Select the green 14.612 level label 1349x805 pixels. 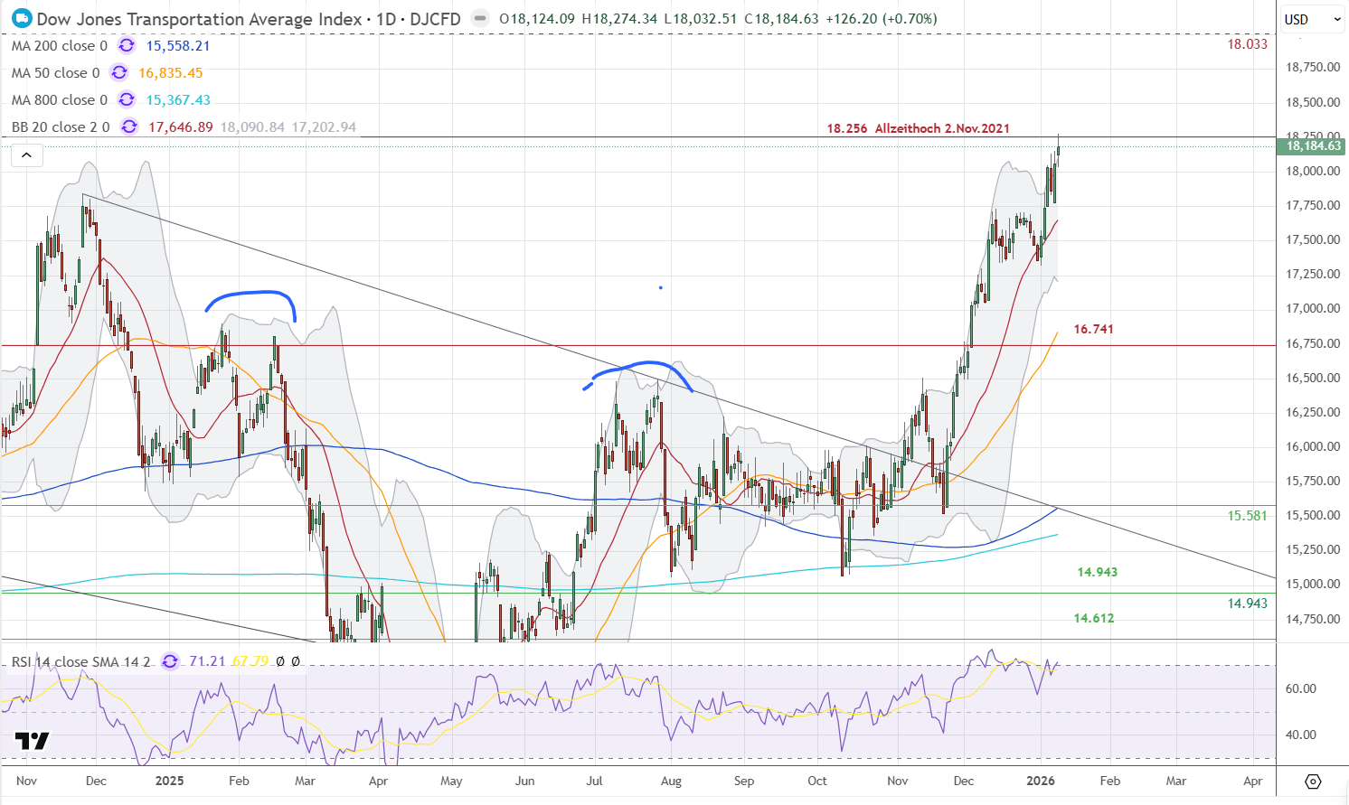point(1093,618)
